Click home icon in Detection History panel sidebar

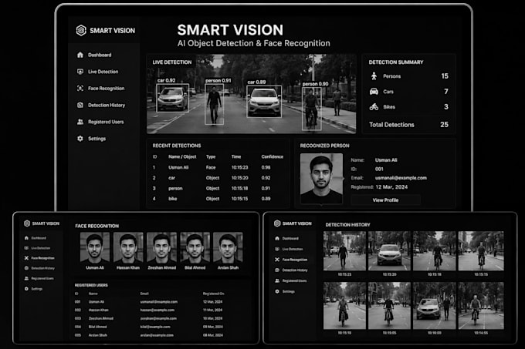[x=277, y=239]
